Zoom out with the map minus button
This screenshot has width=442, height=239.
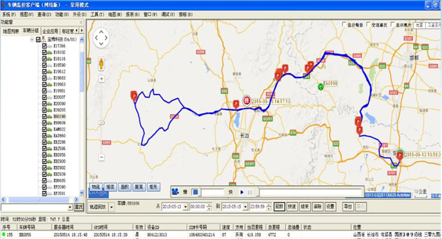[x=101, y=157]
